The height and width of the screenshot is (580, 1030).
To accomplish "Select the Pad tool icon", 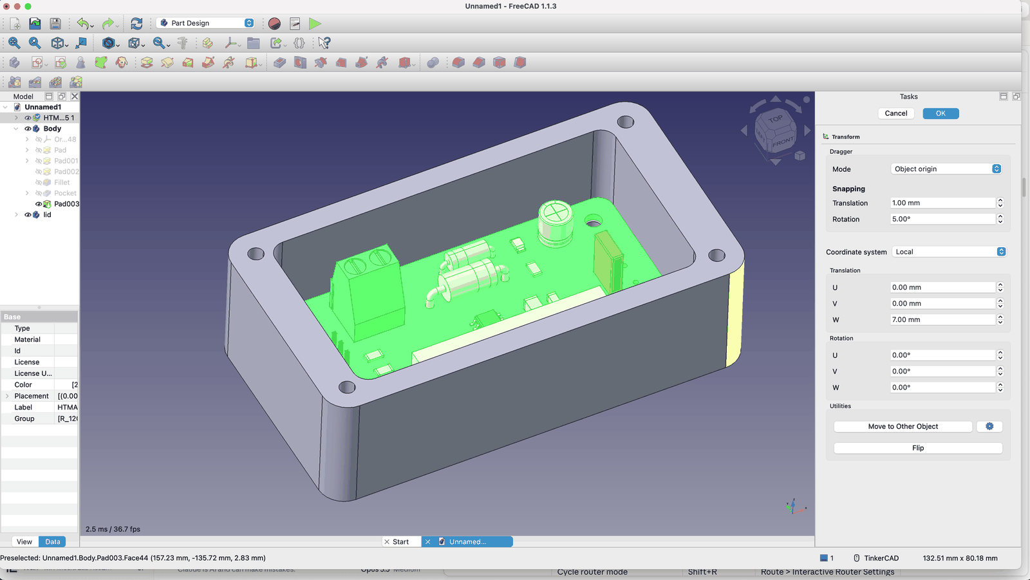I will point(147,62).
